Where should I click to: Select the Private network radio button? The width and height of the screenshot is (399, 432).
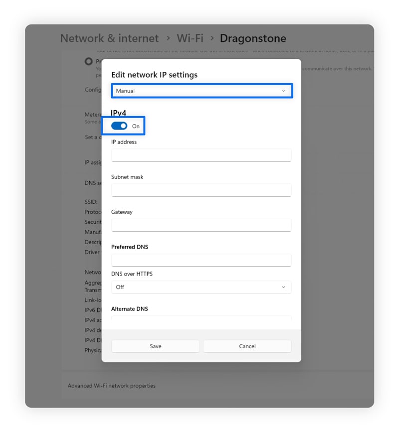pos(89,61)
